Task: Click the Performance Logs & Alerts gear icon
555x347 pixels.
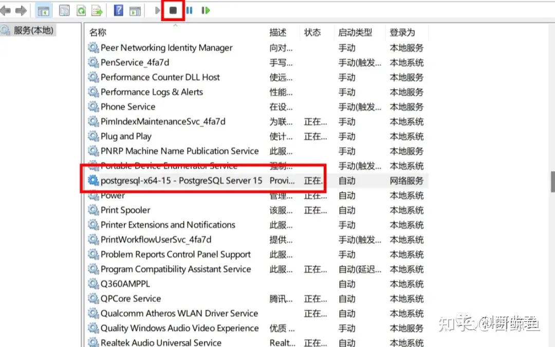Action: coord(93,92)
